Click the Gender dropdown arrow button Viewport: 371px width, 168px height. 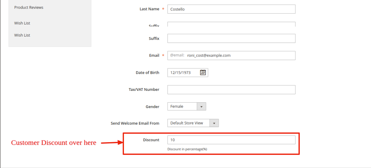point(201,107)
